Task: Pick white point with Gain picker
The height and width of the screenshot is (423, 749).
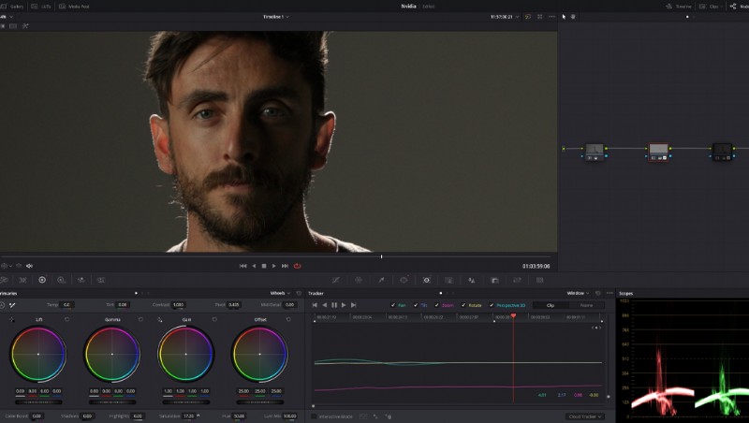Action: [x=159, y=319]
